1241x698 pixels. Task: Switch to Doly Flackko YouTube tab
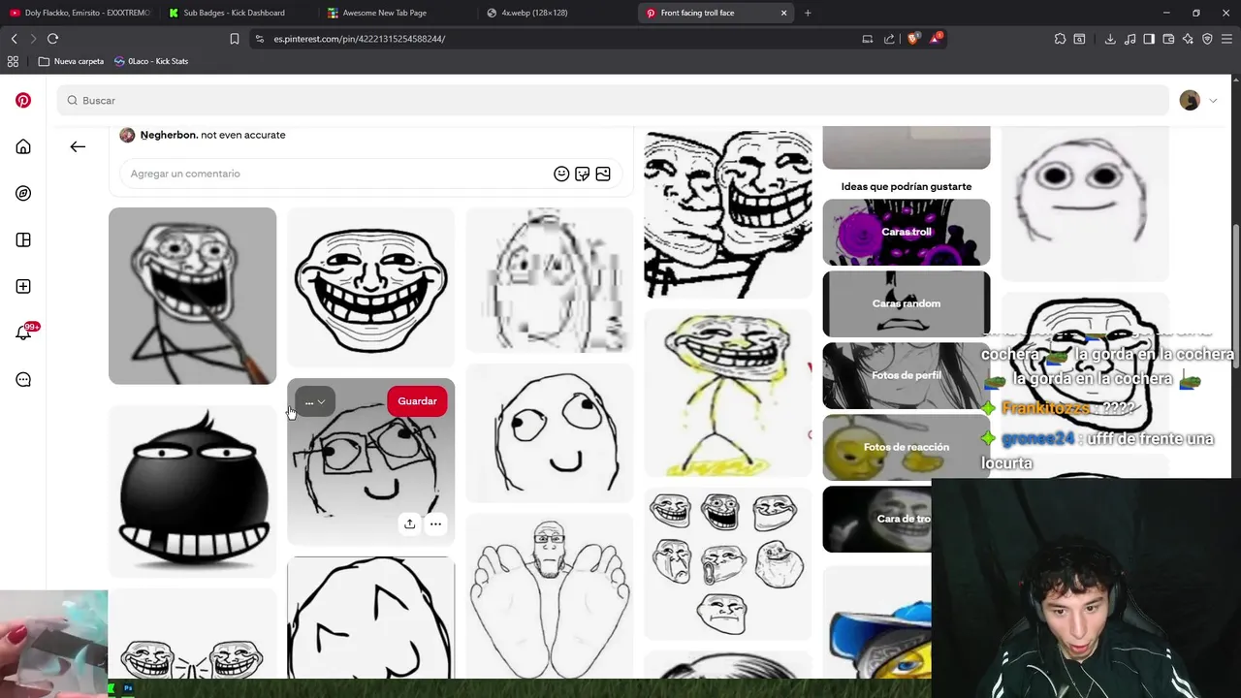(78, 13)
